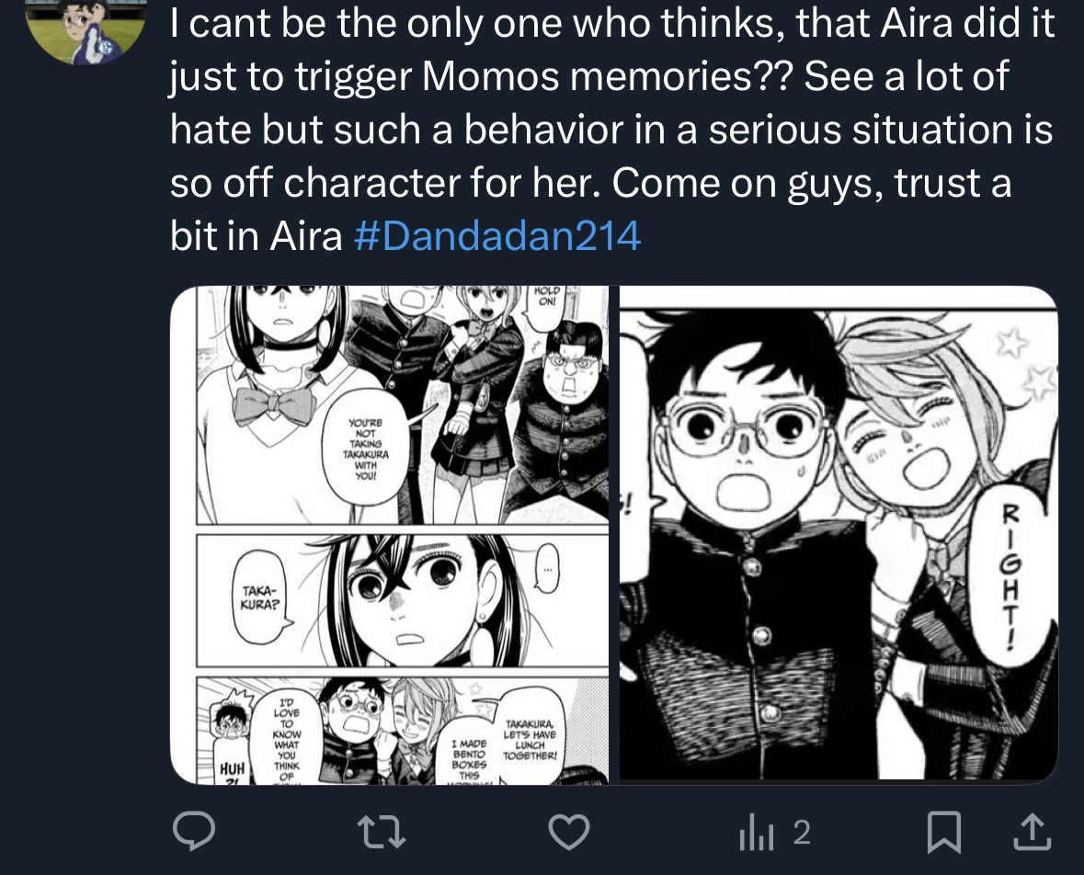Bookmark this tweet
The width and height of the screenshot is (1084, 875).
click(x=943, y=832)
